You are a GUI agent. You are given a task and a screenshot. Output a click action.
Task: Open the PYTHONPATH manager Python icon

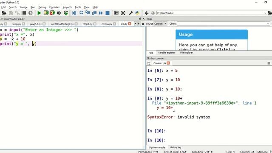tap(137, 13)
